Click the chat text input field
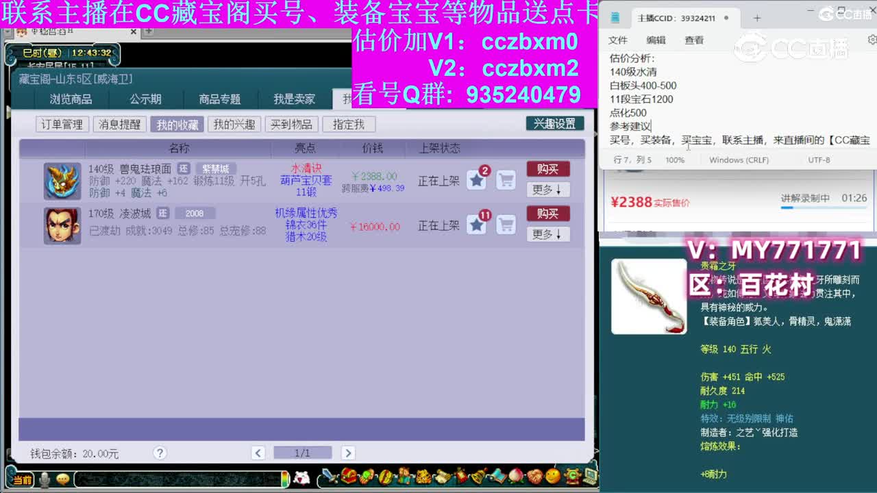Viewport: 877px width, 493px height. click(x=178, y=479)
